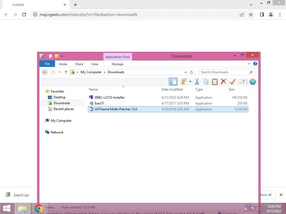Click the orange checkmark icon
286x214 pixels.
tap(232, 82)
